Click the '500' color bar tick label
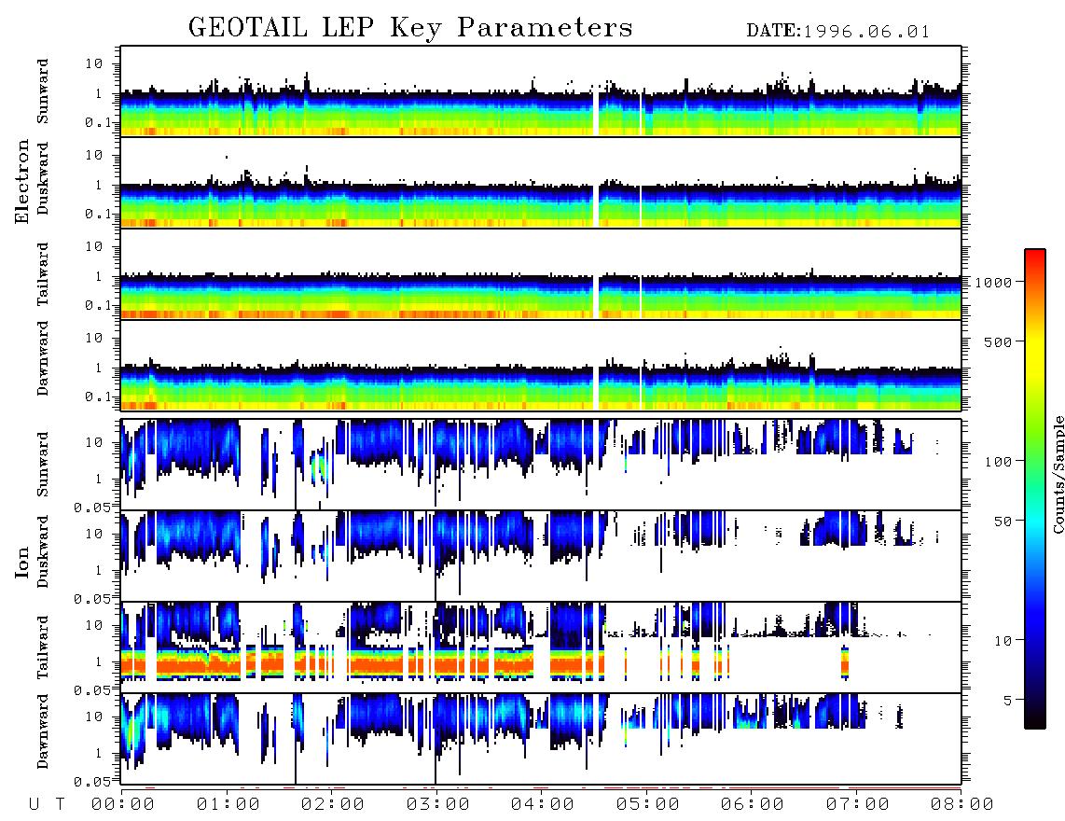 click(x=999, y=341)
